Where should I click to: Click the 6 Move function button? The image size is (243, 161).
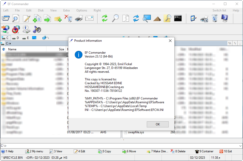tap(129, 151)
